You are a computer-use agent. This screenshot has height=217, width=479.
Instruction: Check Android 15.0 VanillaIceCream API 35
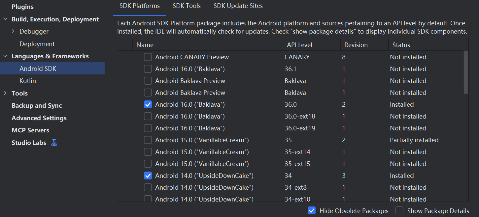[148, 140]
